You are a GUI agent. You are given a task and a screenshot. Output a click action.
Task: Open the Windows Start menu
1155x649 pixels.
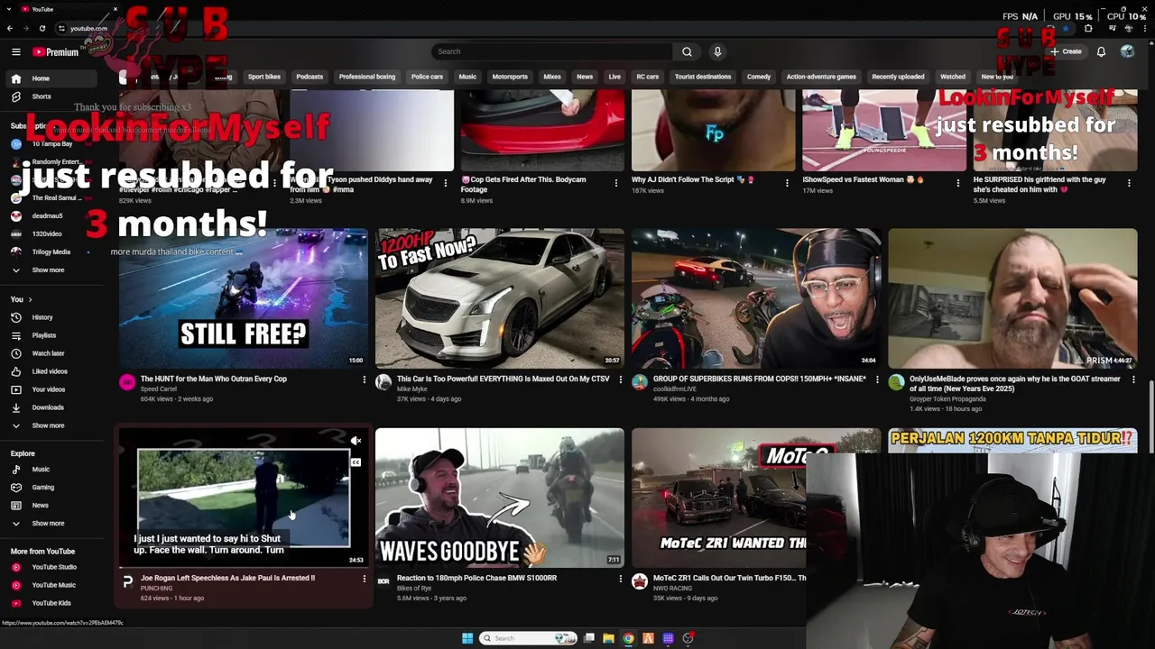[467, 638]
